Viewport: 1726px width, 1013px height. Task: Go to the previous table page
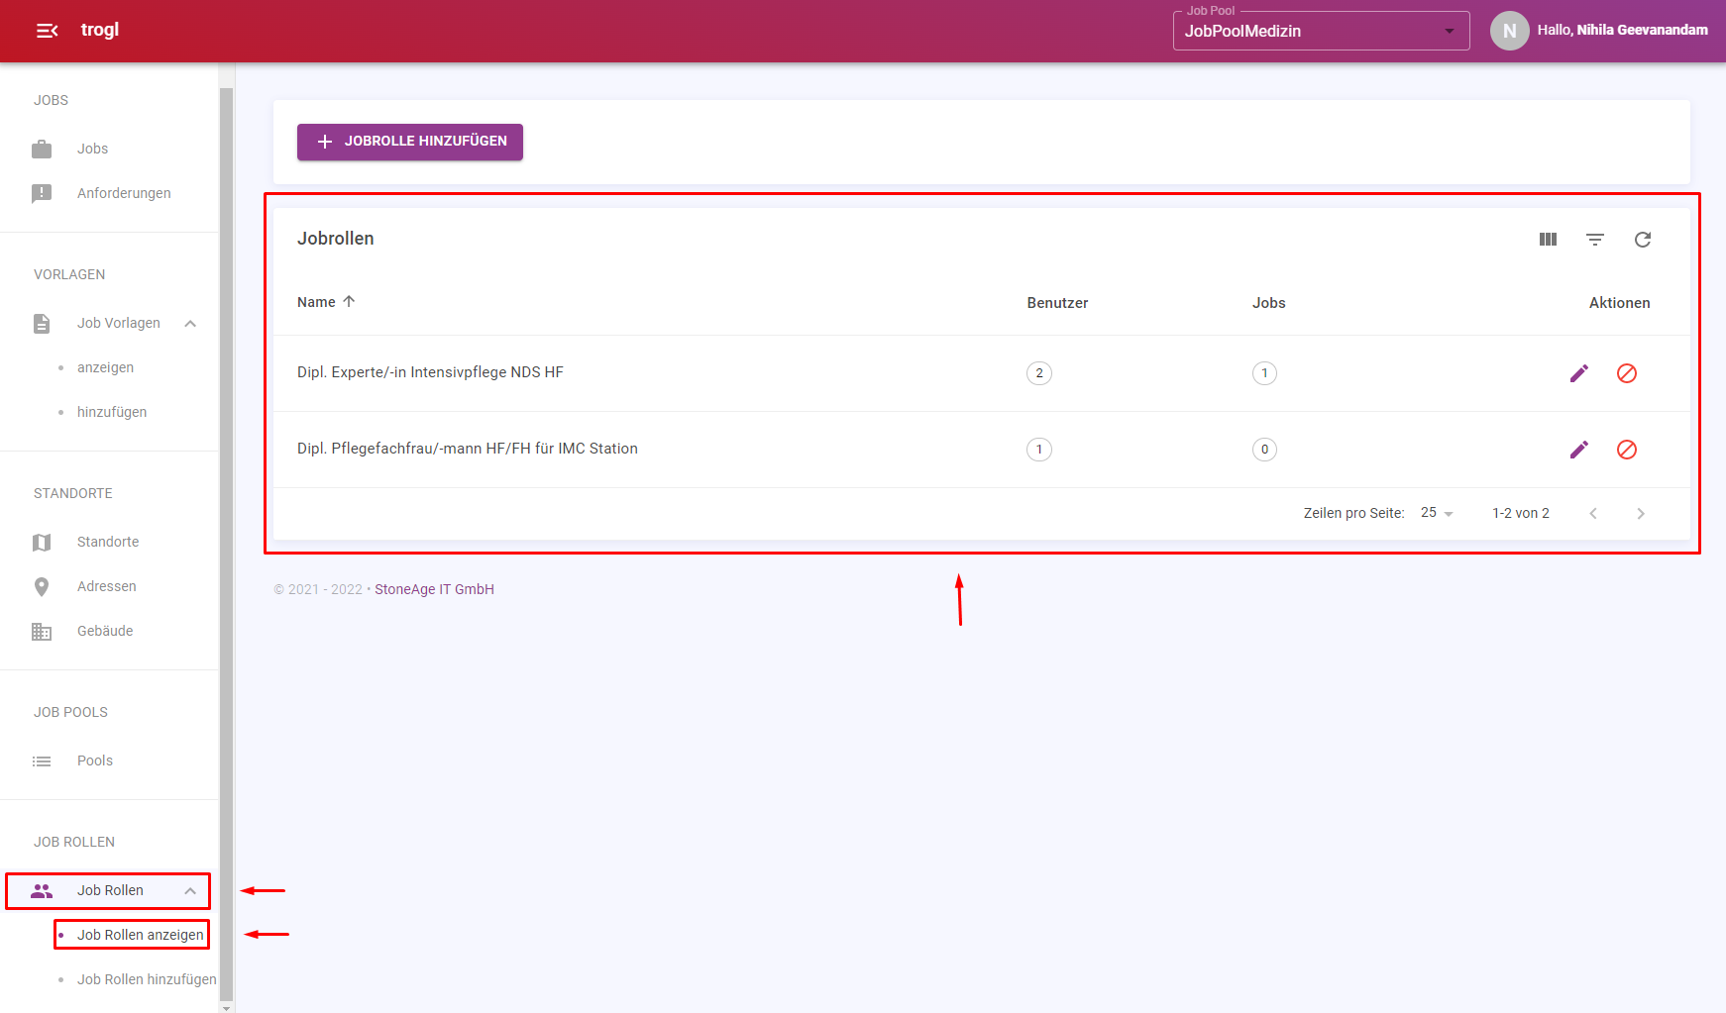pos(1593,513)
